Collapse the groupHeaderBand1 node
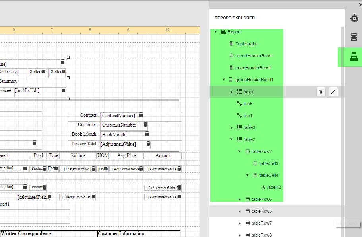 (224, 80)
